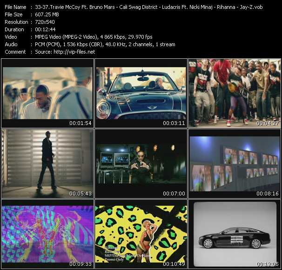Click the SRP/Def Jam label caption
Image resolution: width=282 pixels, height=270 pixels.
click(x=128, y=256)
